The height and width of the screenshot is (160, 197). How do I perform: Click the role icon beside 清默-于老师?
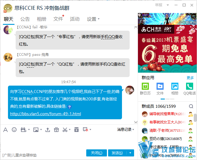coord(191,131)
